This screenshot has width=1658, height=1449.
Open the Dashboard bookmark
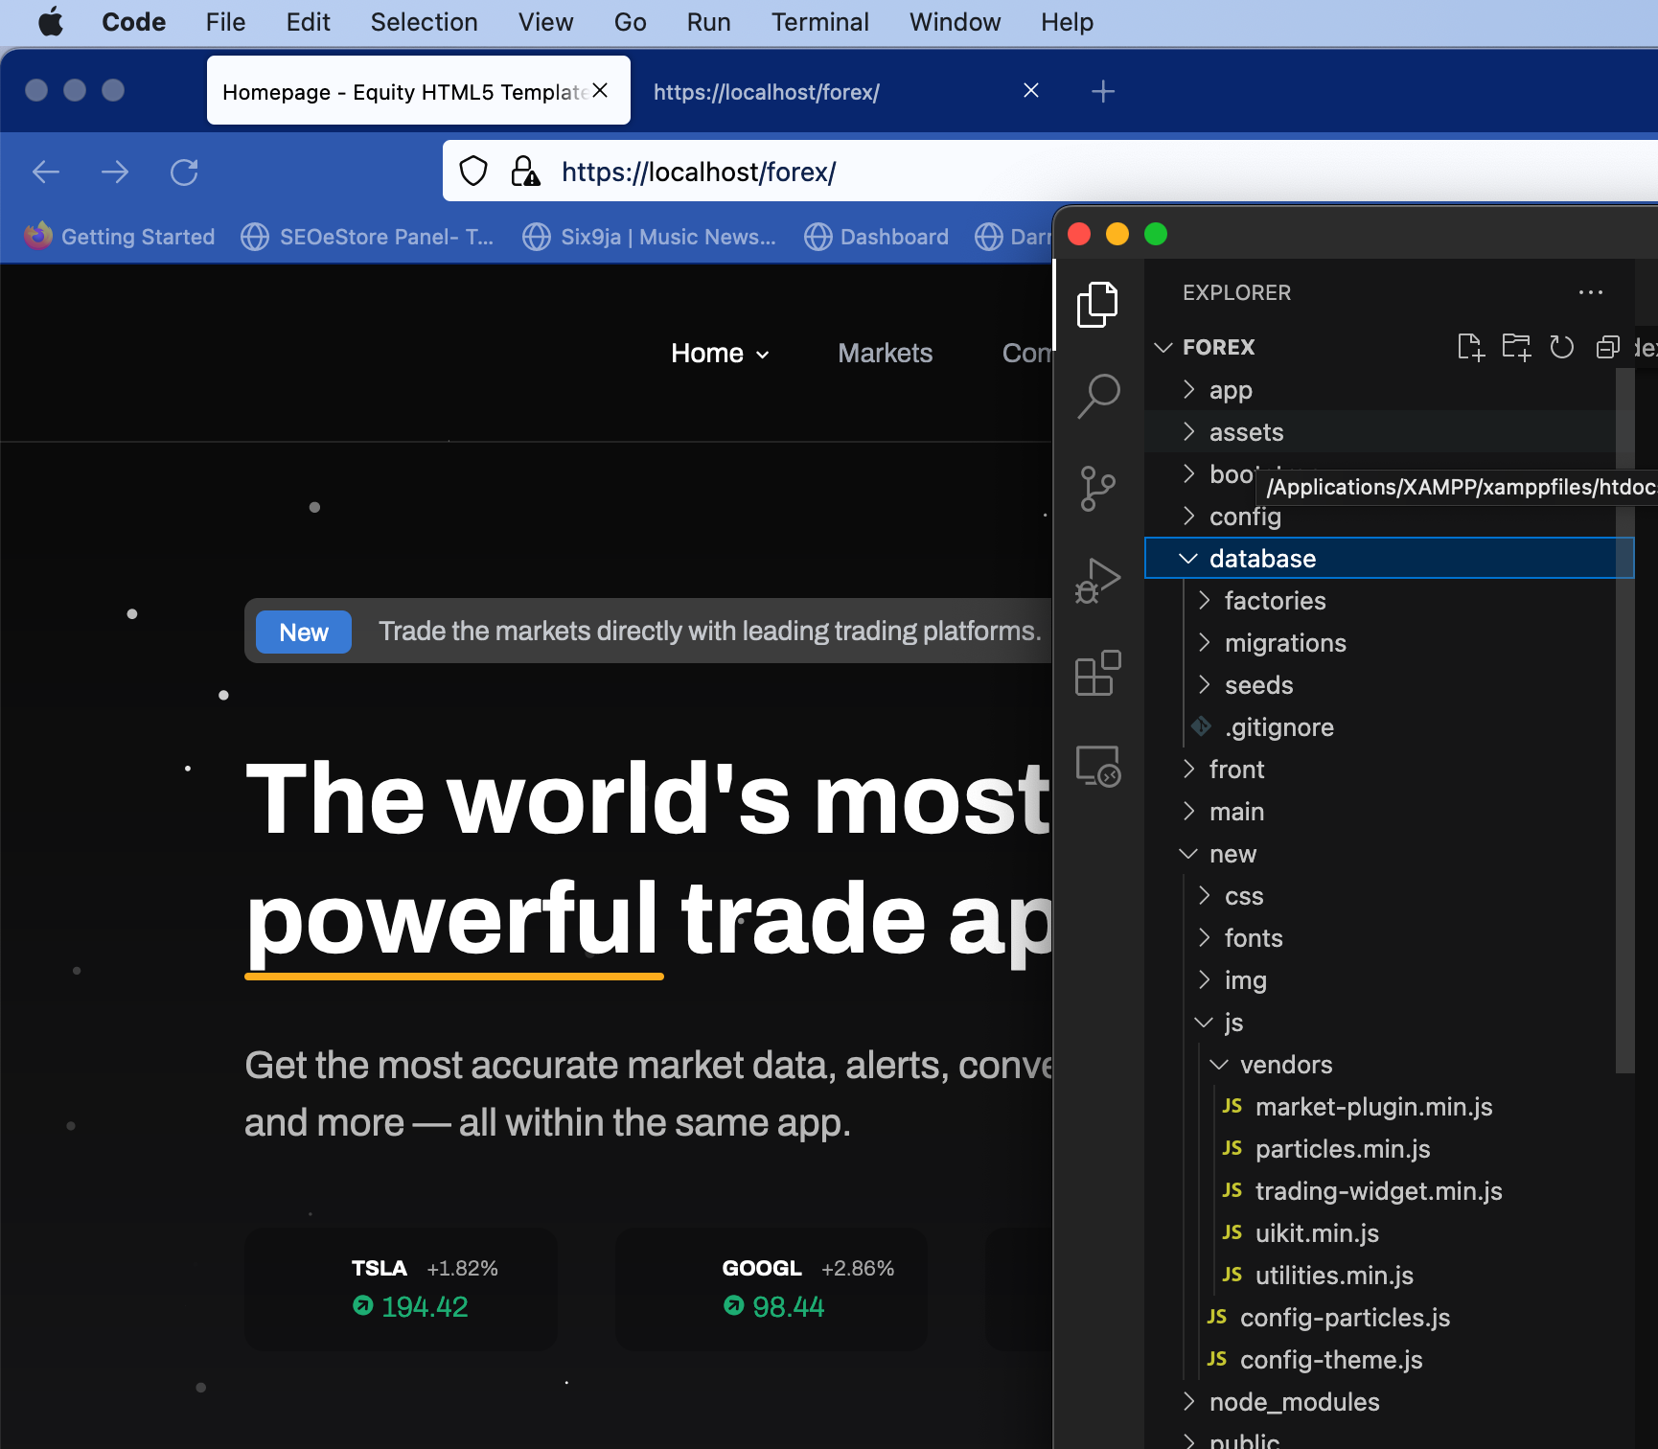pyautogui.click(x=876, y=237)
